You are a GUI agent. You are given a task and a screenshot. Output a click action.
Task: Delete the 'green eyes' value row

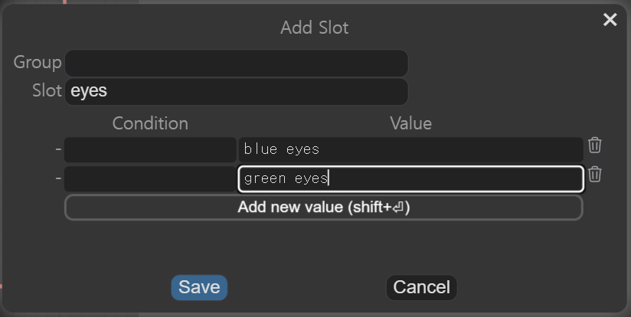(x=595, y=175)
